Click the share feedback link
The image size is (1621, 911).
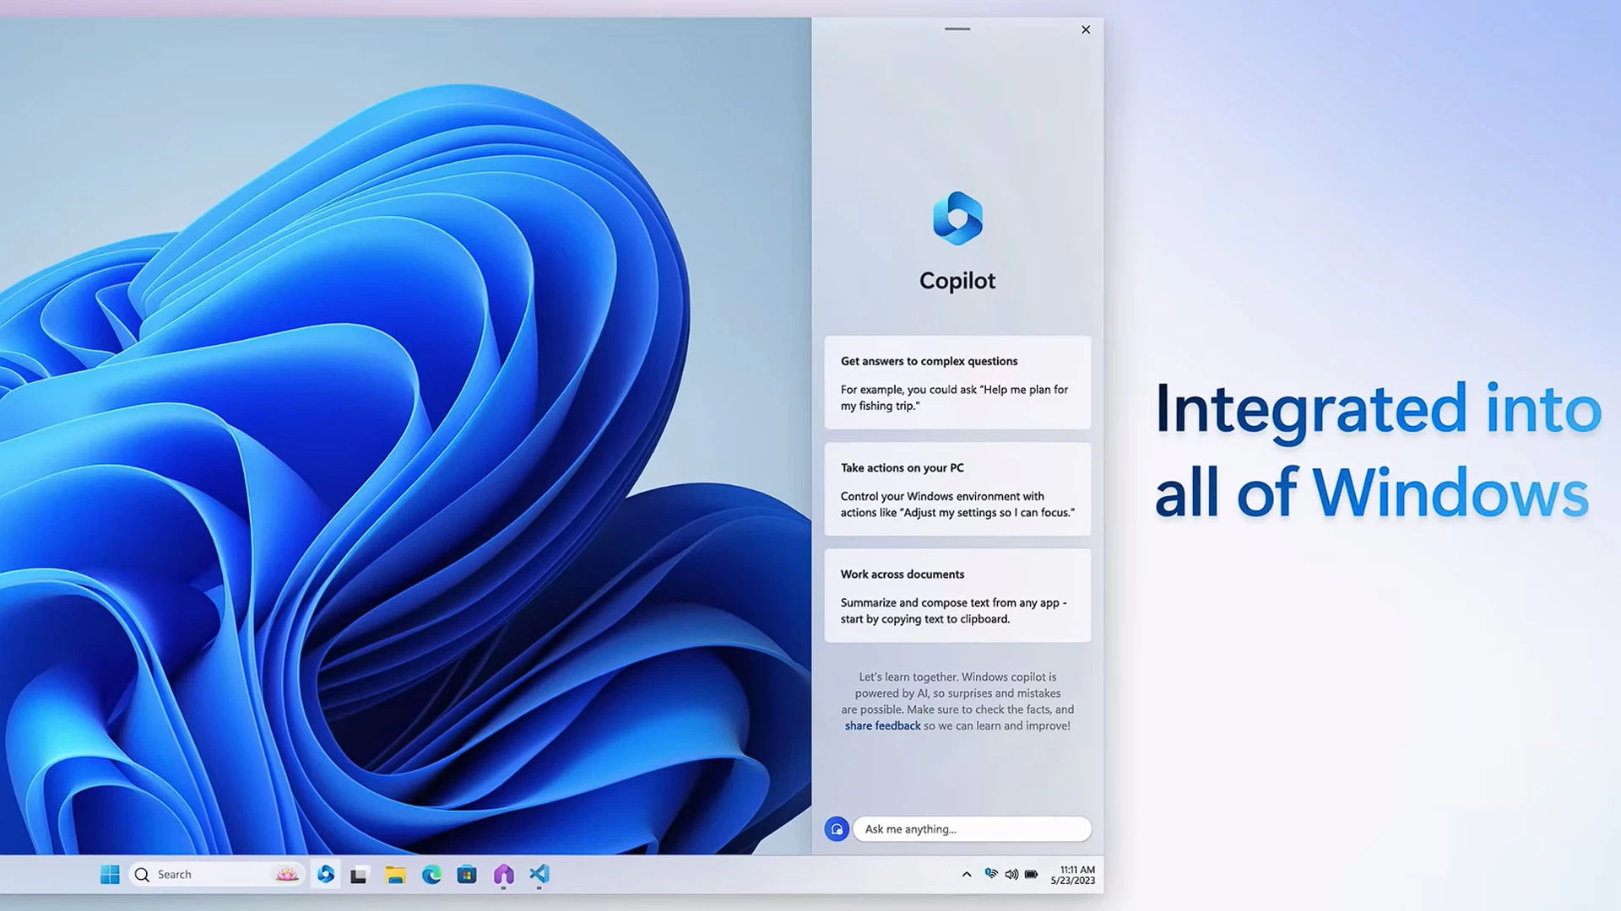click(882, 726)
